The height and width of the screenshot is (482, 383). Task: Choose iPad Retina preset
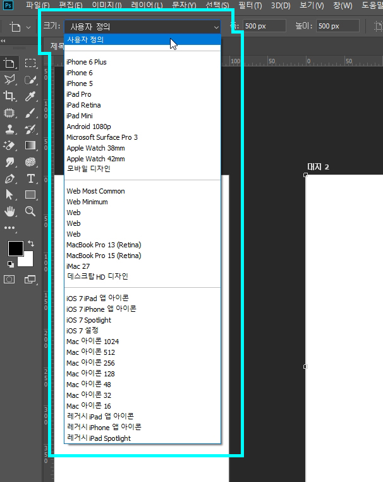142,105
